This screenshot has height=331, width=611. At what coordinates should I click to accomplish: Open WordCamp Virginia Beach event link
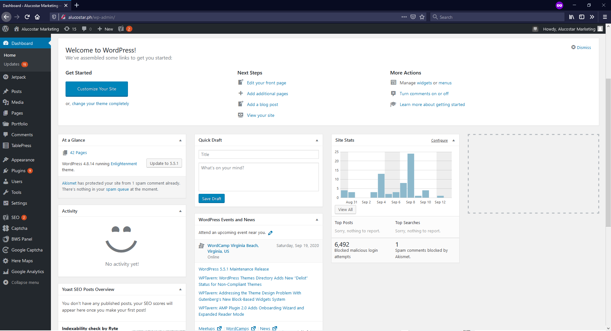coord(233,248)
